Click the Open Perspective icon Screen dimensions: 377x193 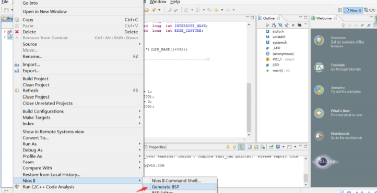(340, 10)
